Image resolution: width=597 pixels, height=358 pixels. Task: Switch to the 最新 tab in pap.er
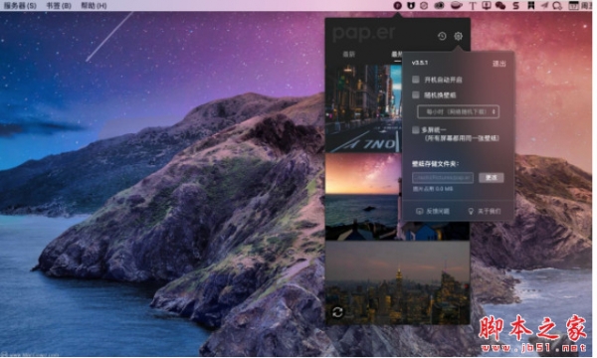(349, 55)
